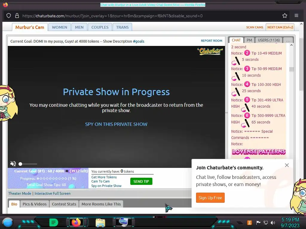Open Interactive Full Screen mode
This screenshot has width=306, height=229.
pyautogui.click(x=53, y=193)
